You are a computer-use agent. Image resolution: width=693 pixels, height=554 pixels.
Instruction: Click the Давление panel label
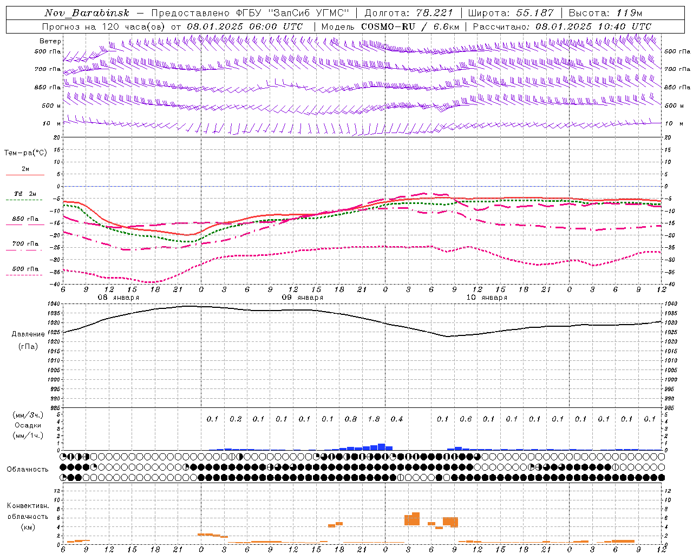click(28, 334)
